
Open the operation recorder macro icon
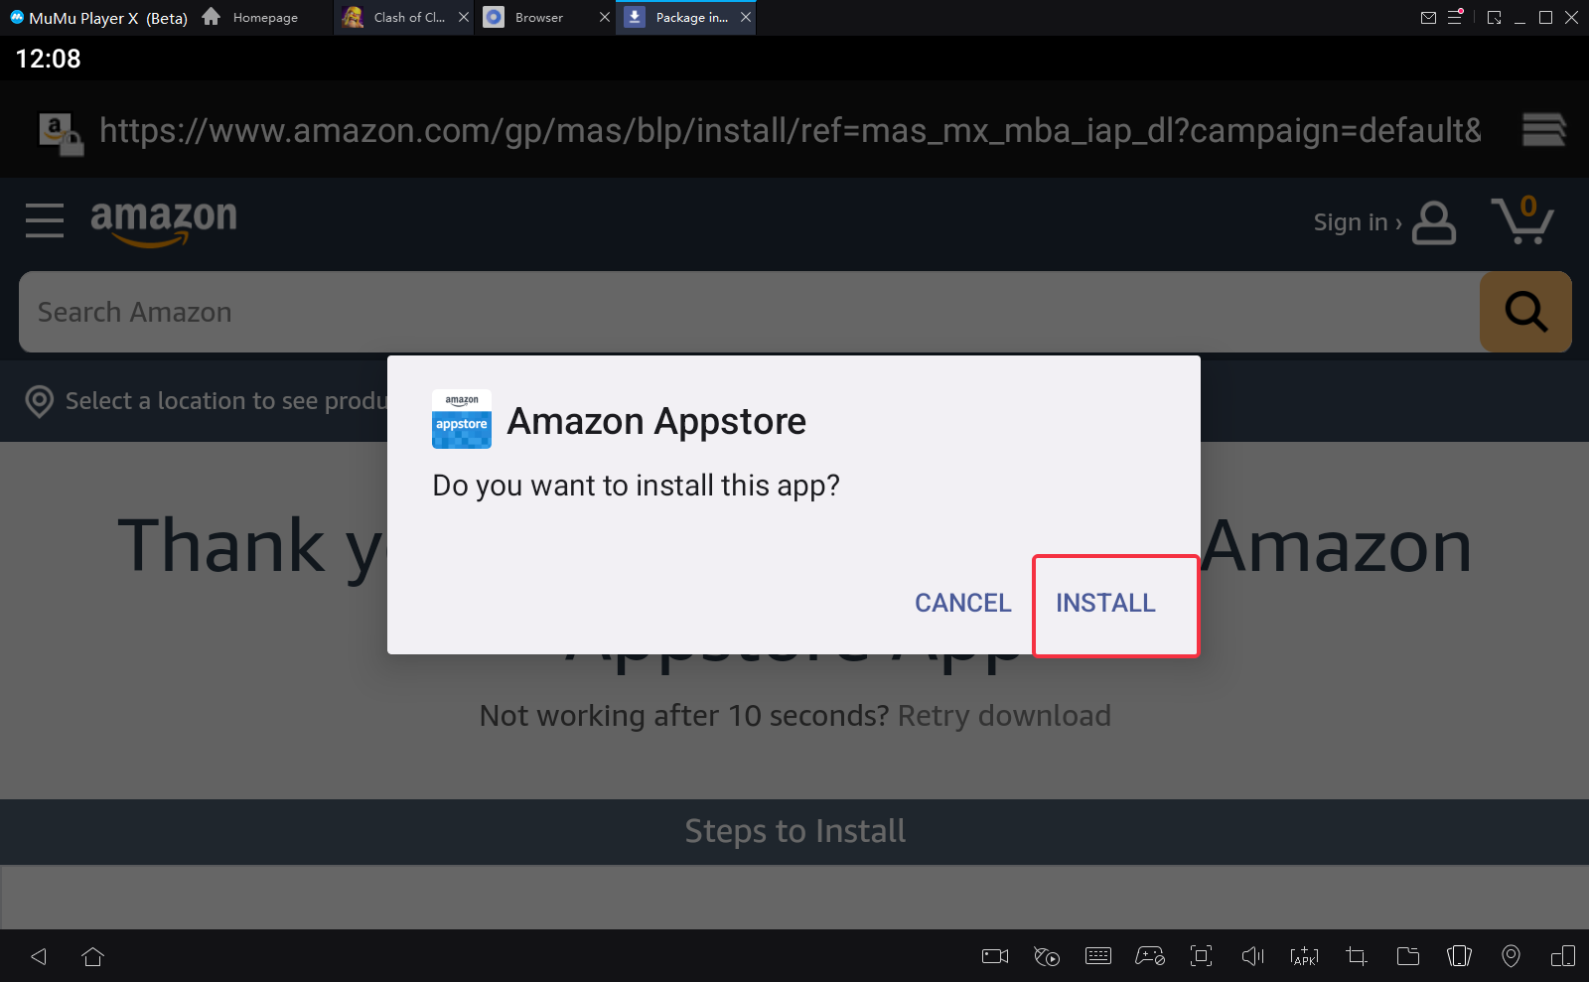(x=1047, y=956)
